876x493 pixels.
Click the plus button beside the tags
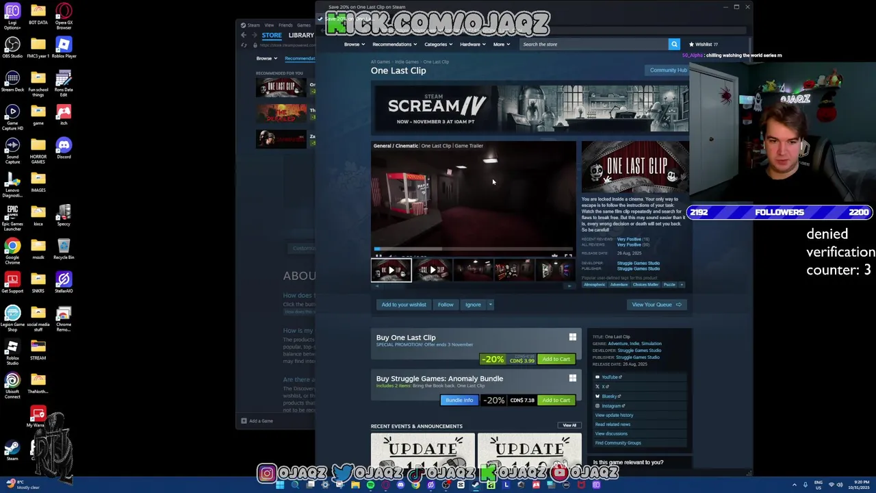(x=682, y=285)
